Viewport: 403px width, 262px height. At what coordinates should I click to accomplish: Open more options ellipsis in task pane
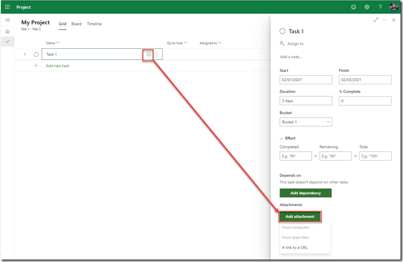385,20
